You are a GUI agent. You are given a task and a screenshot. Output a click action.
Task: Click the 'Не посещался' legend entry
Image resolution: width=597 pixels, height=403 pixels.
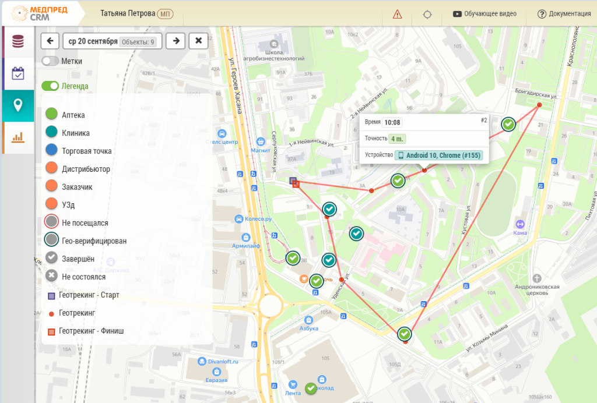(76, 222)
